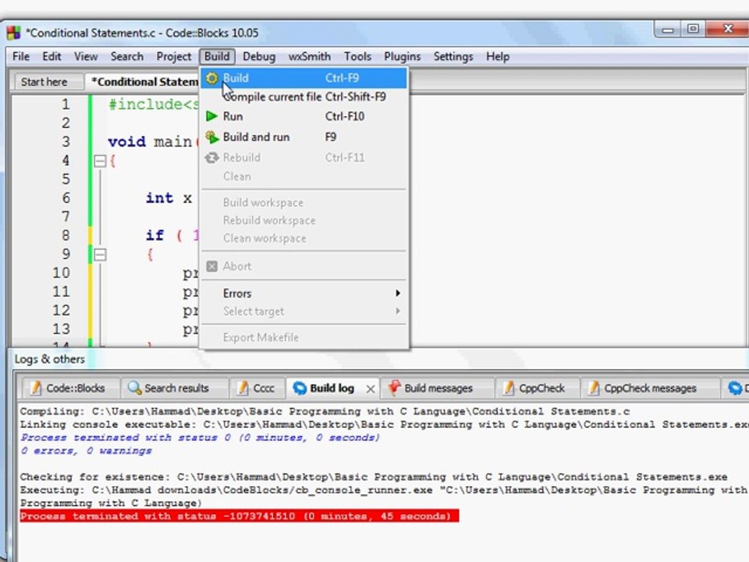This screenshot has height=562, width=749.
Task: Select Compile current file menu entry
Action: (x=304, y=97)
